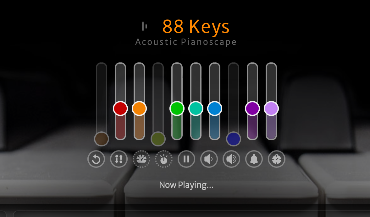Click the muted navy slider knob

(x=234, y=139)
